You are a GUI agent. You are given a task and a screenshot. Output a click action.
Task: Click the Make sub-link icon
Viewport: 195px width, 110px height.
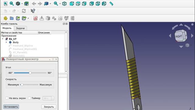pos(24,18)
